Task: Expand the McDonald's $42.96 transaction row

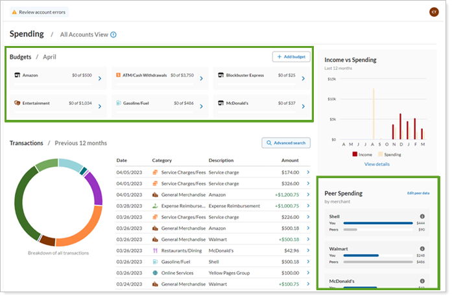Action: click(308, 251)
